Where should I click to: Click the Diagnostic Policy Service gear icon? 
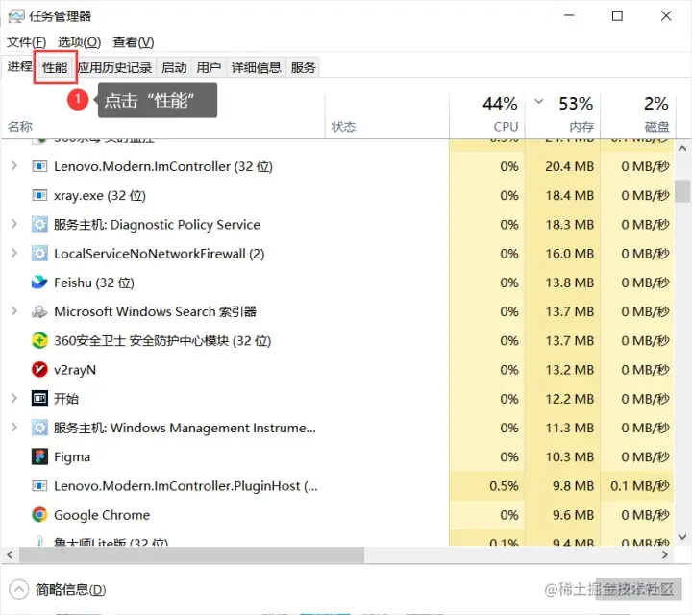[39, 225]
